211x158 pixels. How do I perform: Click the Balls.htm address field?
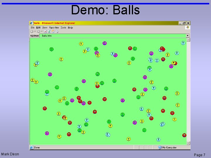tap(113, 36)
